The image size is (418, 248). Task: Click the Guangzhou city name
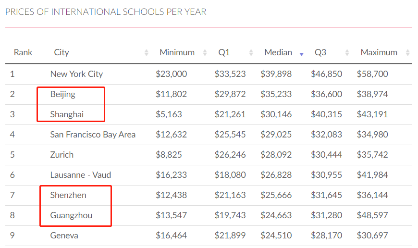tap(71, 215)
